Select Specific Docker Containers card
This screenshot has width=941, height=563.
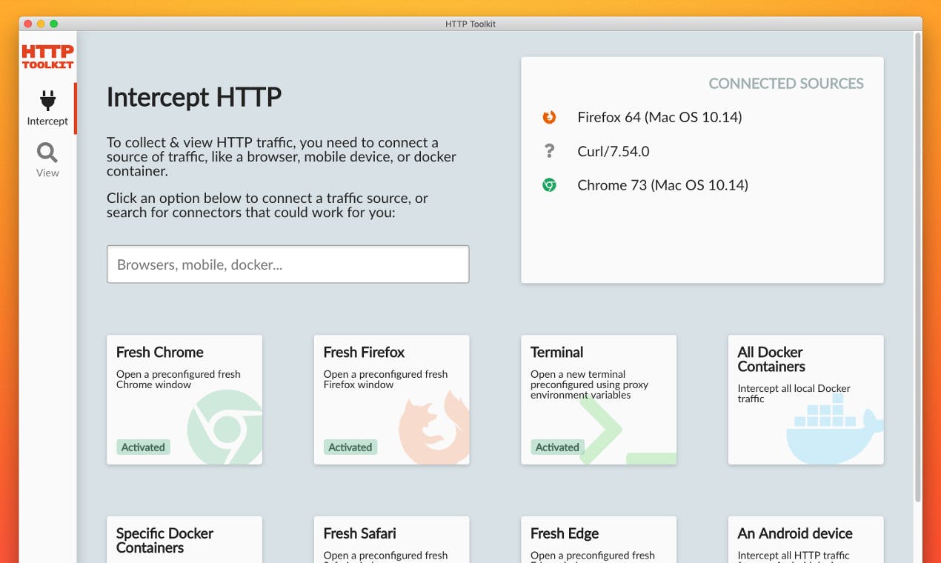pos(184,539)
